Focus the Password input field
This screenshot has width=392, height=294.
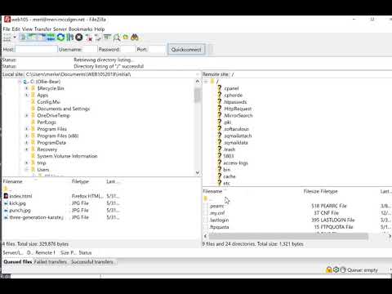click(x=127, y=50)
